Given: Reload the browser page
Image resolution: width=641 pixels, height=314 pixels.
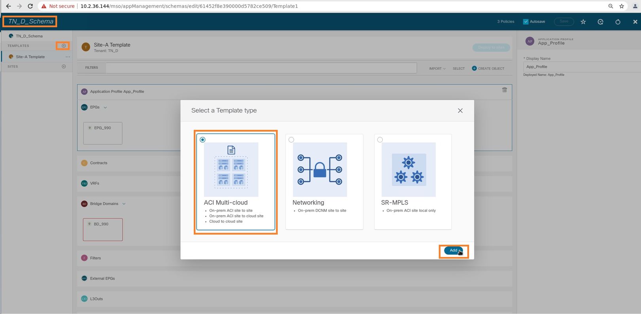Looking at the screenshot, I should coord(30,6).
